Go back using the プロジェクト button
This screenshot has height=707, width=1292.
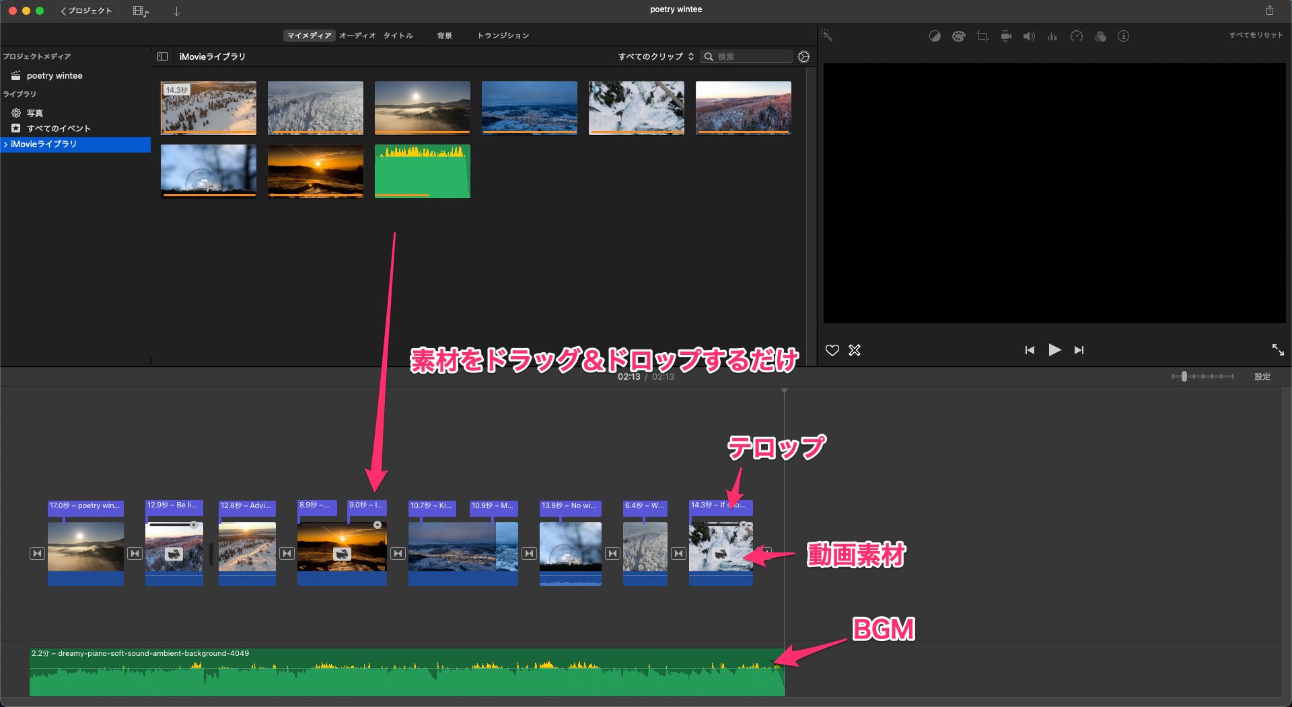87,11
